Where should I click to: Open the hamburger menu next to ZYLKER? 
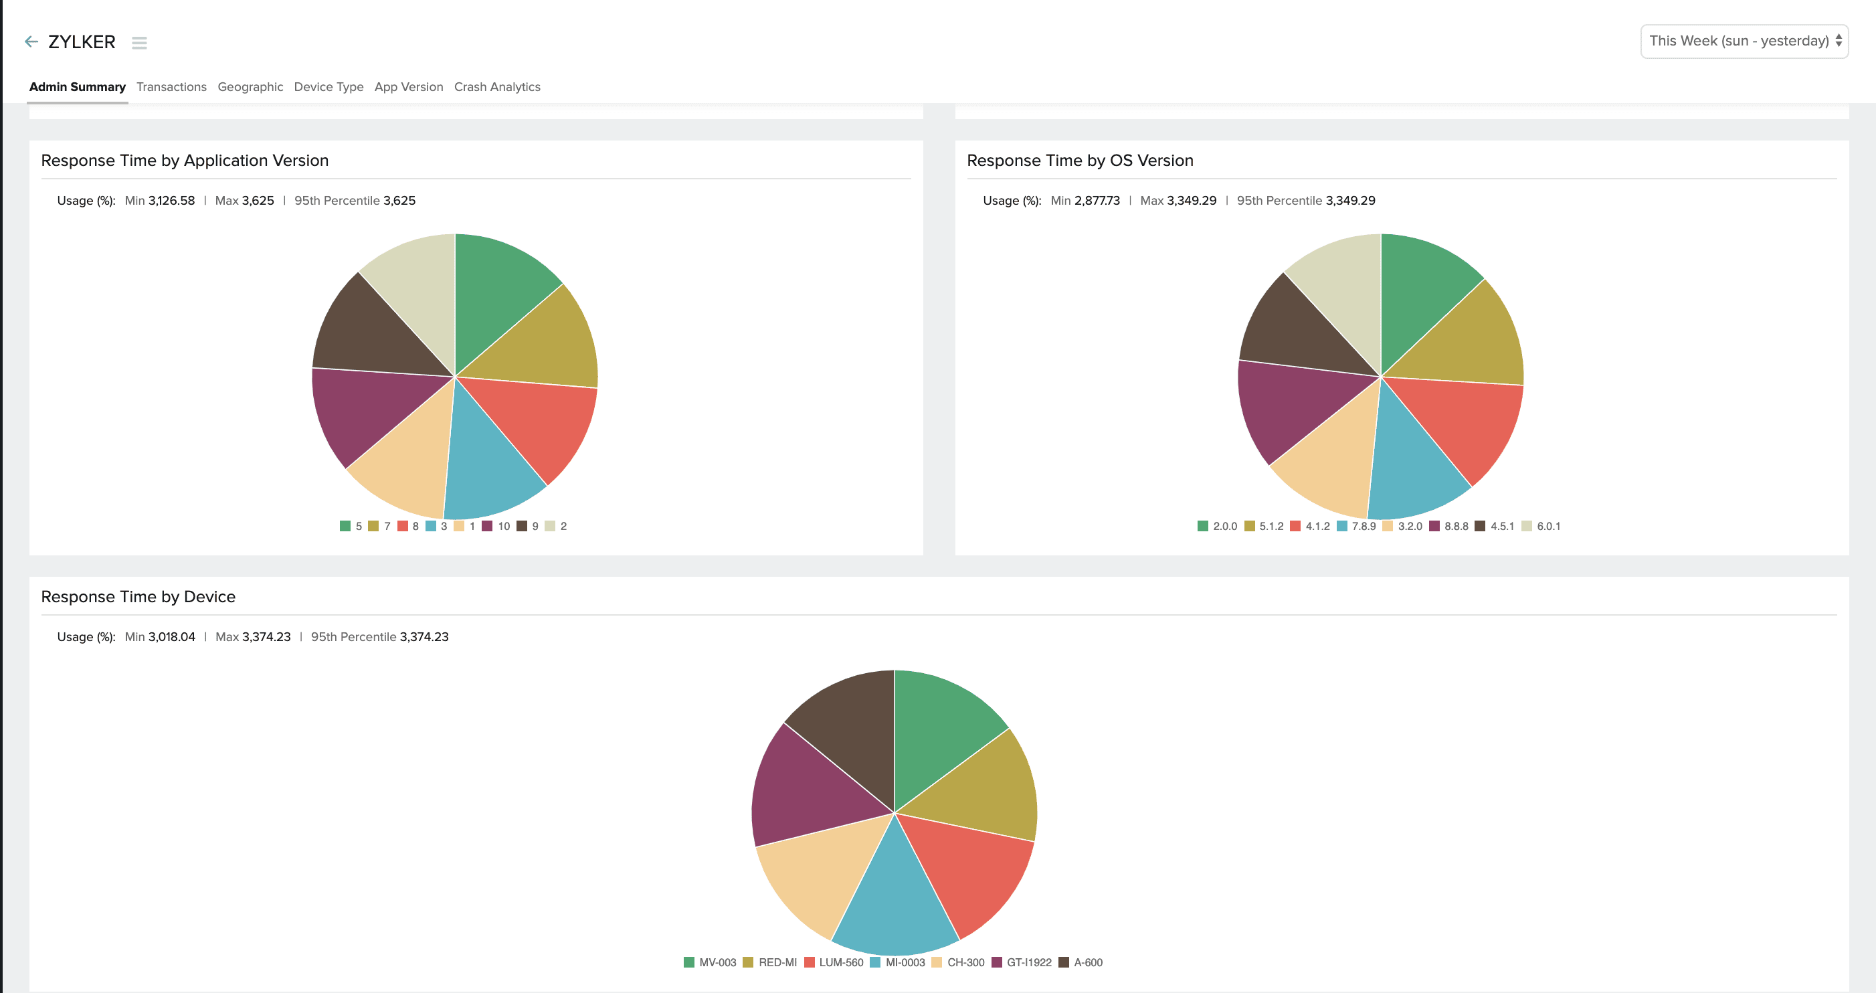139,43
